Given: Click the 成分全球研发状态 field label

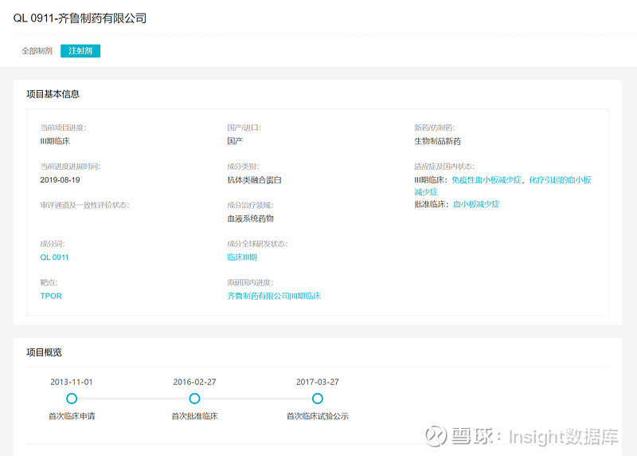Looking at the screenshot, I should (x=257, y=244).
